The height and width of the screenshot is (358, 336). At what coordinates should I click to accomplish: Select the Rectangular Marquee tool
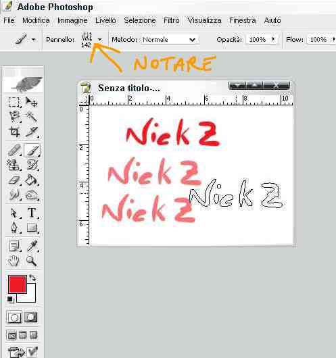click(x=14, y=102)
